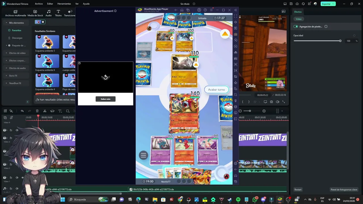363x204 pixels.
Task: Open the cloud upload icon in Filmora
Action: pos(297,4)
